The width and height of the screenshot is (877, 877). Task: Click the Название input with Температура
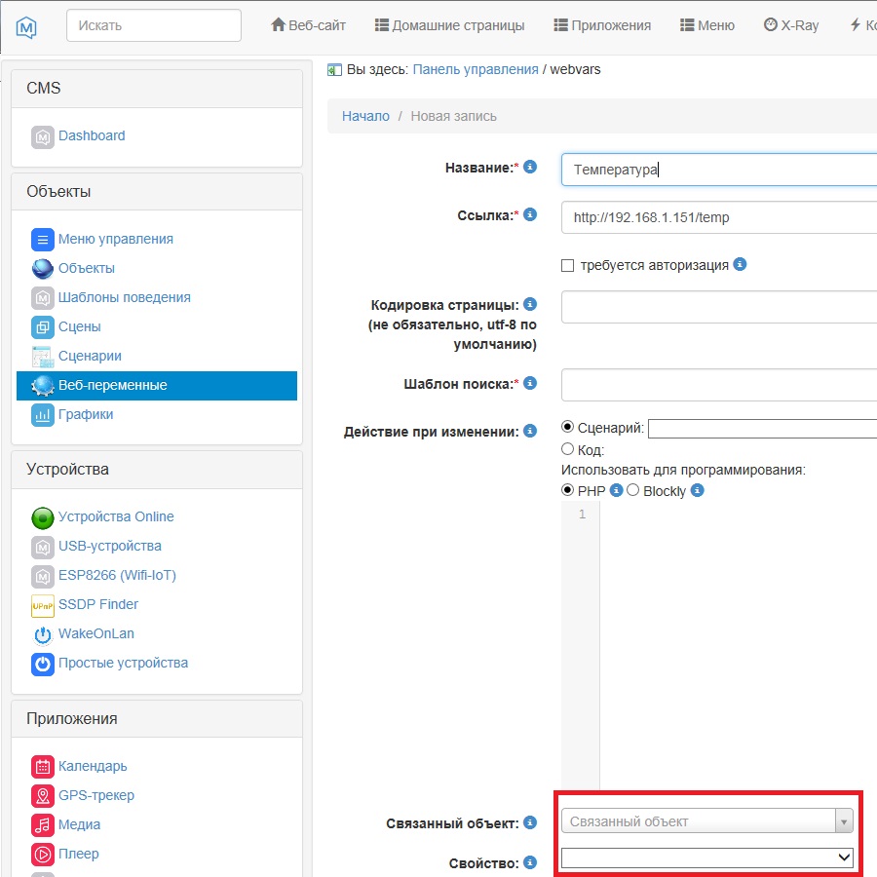[x=719, y=170]
